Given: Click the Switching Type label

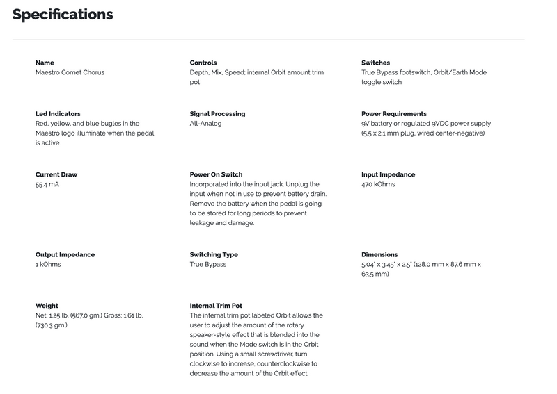Looking at the screenshot, I should pyautogui.click(x=214, y=255).
